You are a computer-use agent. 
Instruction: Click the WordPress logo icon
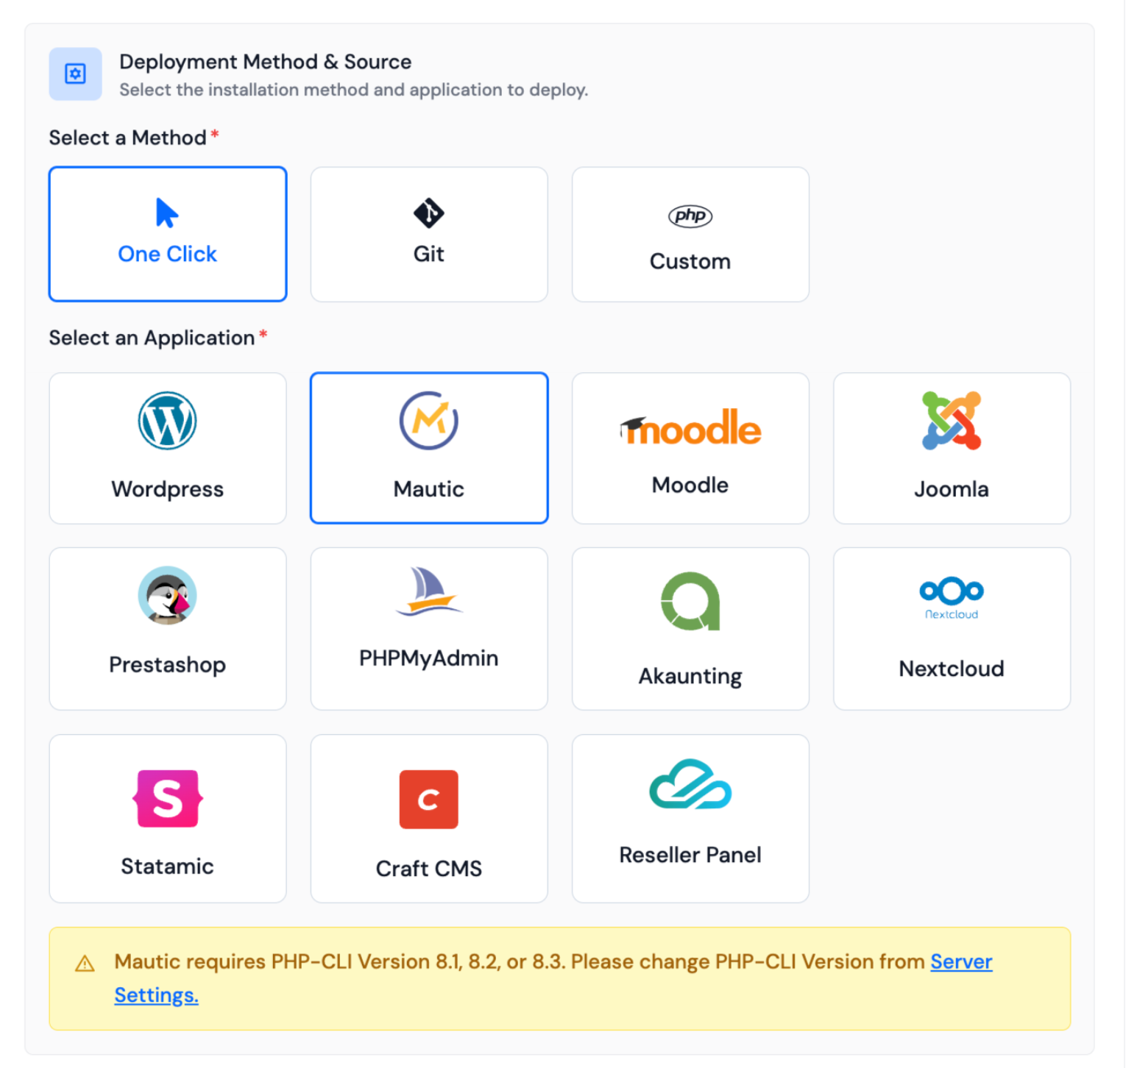point(167,421)
